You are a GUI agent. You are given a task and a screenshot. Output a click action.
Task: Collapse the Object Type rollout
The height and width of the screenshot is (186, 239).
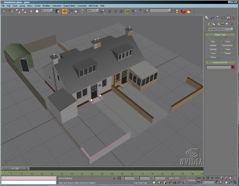(220, 35)
